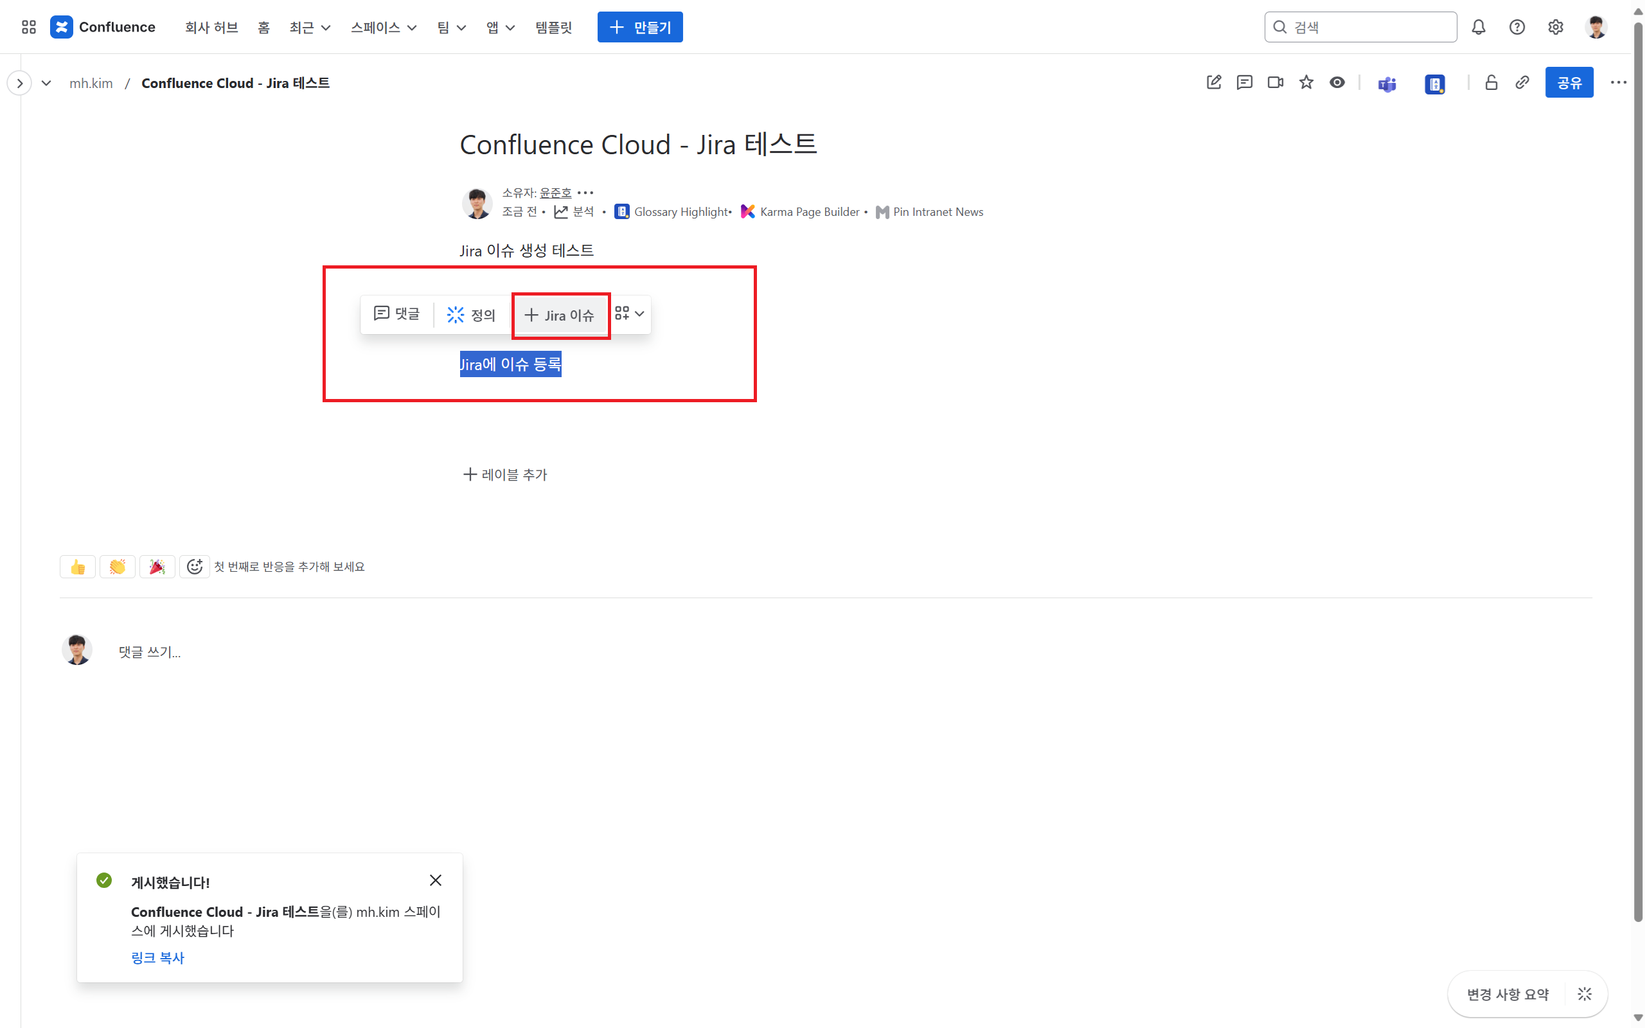Copy the page link icon
This screenshot has height=1028, width=1645.
(x=1523, y=83)
